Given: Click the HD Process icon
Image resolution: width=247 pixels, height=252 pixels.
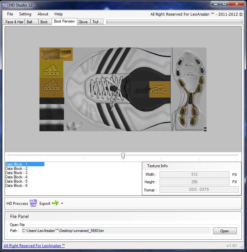Looking at the screenshot, I should tap(33, 203).
